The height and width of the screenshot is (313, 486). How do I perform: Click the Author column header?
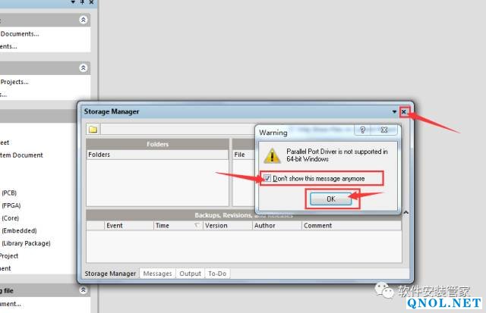pyautogui.click(x=265, y=225)
